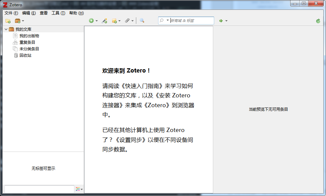The height and width of the screenshot is (196, 326).
Task: Open the 工具 (T) menu
Action: pyautogui.click(x=58, y=13)
